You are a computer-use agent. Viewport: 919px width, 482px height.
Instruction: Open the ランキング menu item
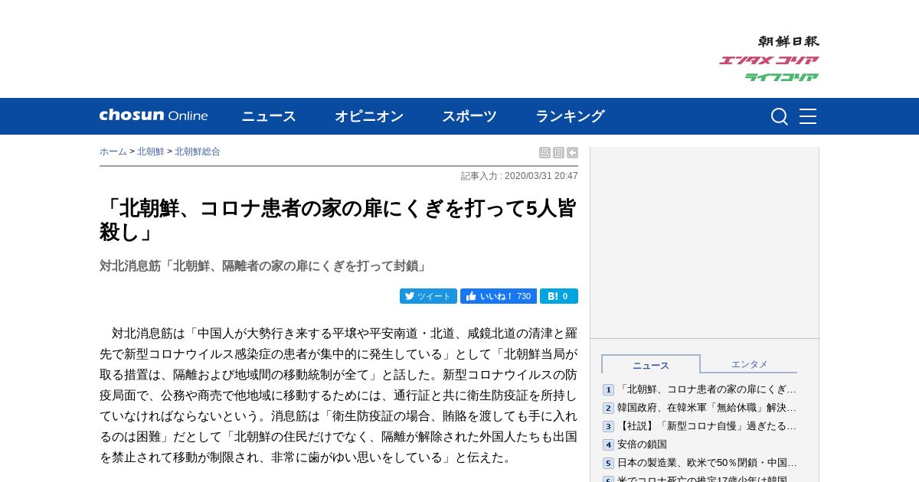click(x=570, y=116)
